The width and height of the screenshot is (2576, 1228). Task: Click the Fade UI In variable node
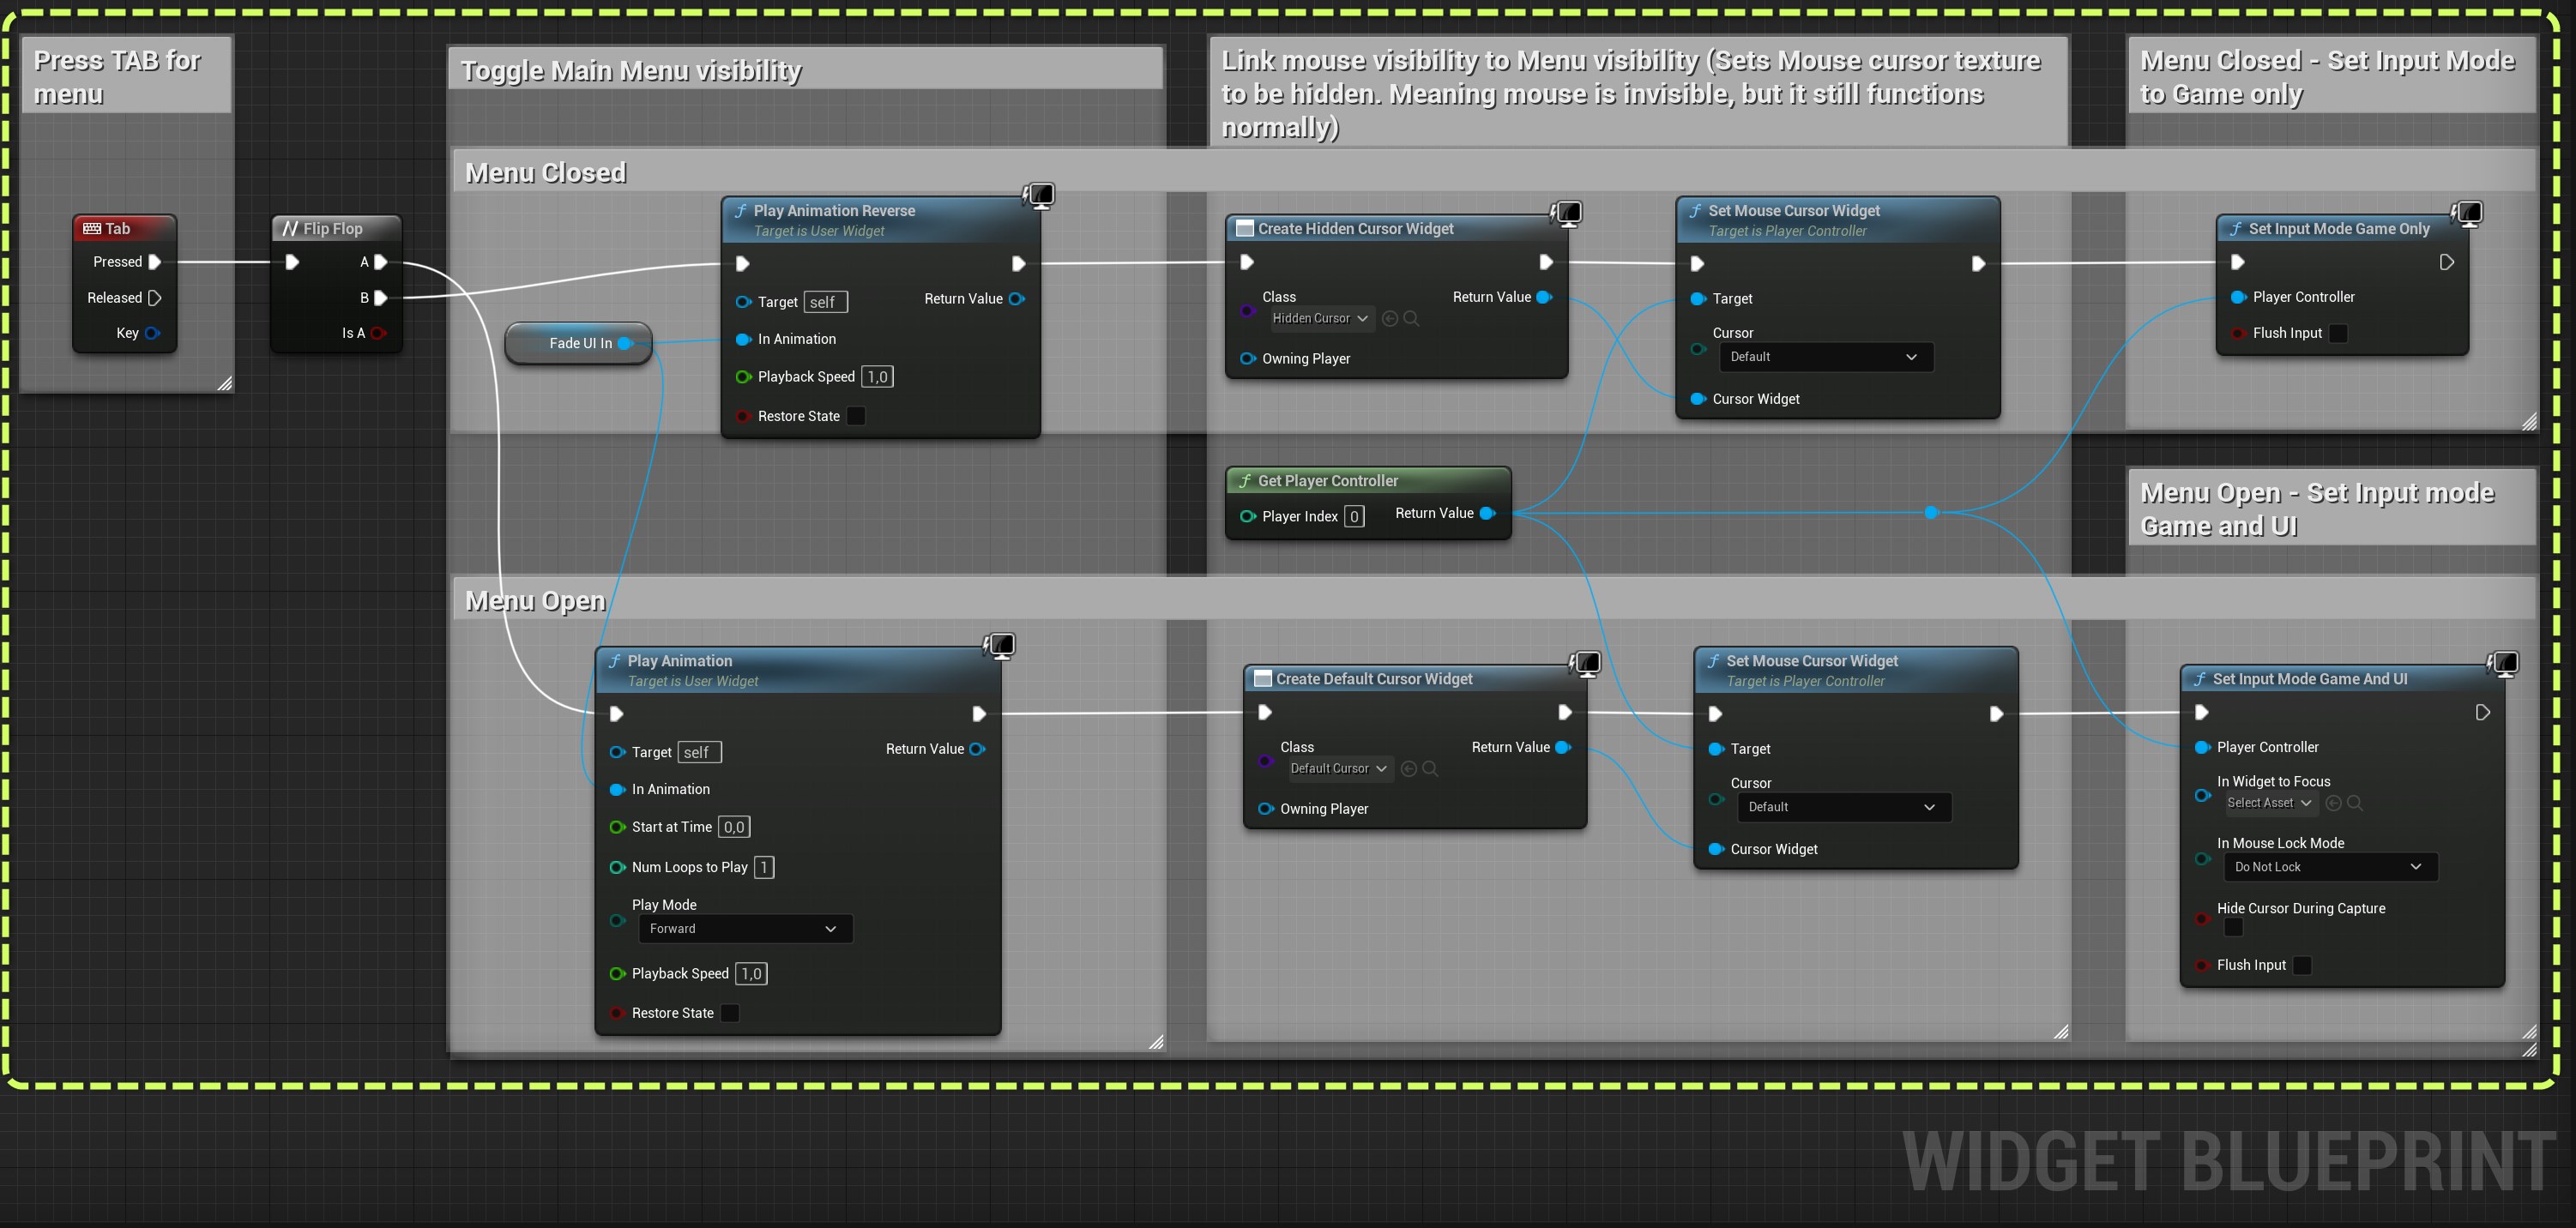click(x=578, y=343)
